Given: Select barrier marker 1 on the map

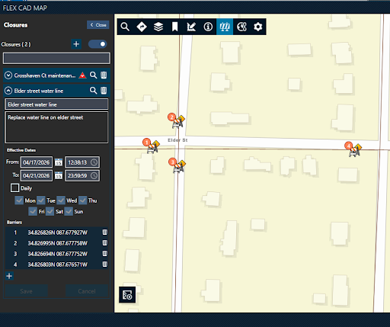Looking at the screenshot, I should 151,146.
